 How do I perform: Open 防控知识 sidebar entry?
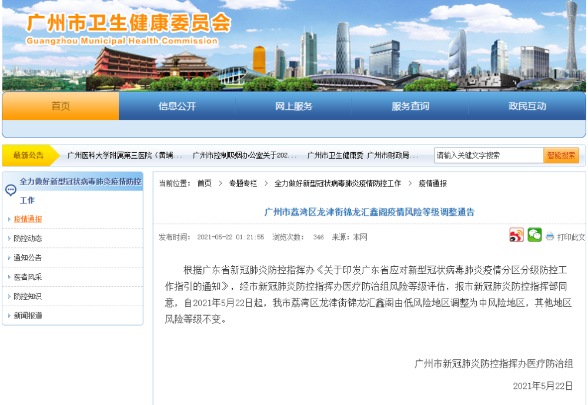click(x=28, y=297)
